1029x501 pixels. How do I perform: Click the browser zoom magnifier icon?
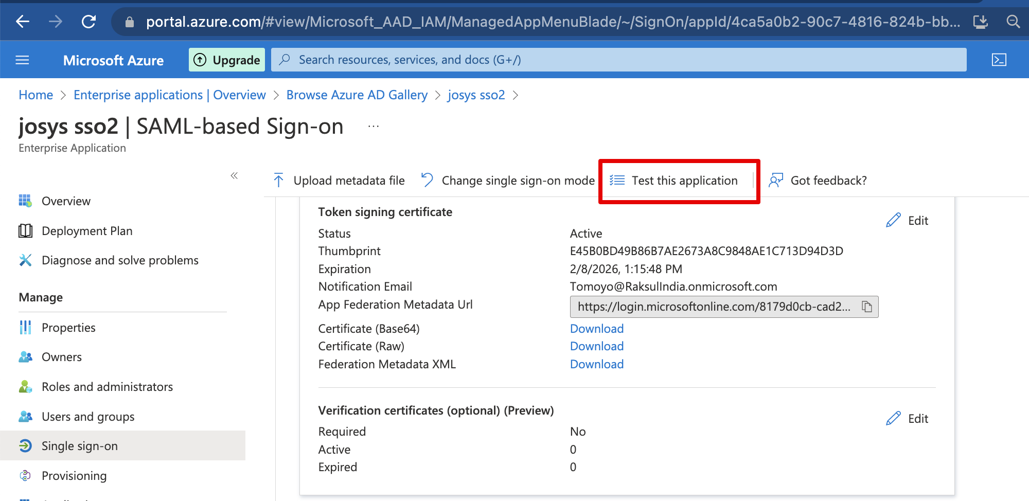pos(1013,22)
